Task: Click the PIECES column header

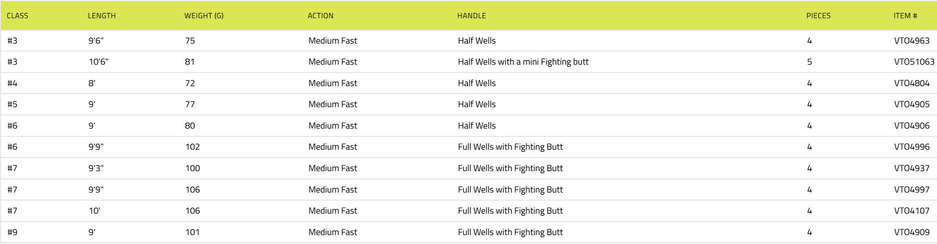Action: (x=818, y=16)
